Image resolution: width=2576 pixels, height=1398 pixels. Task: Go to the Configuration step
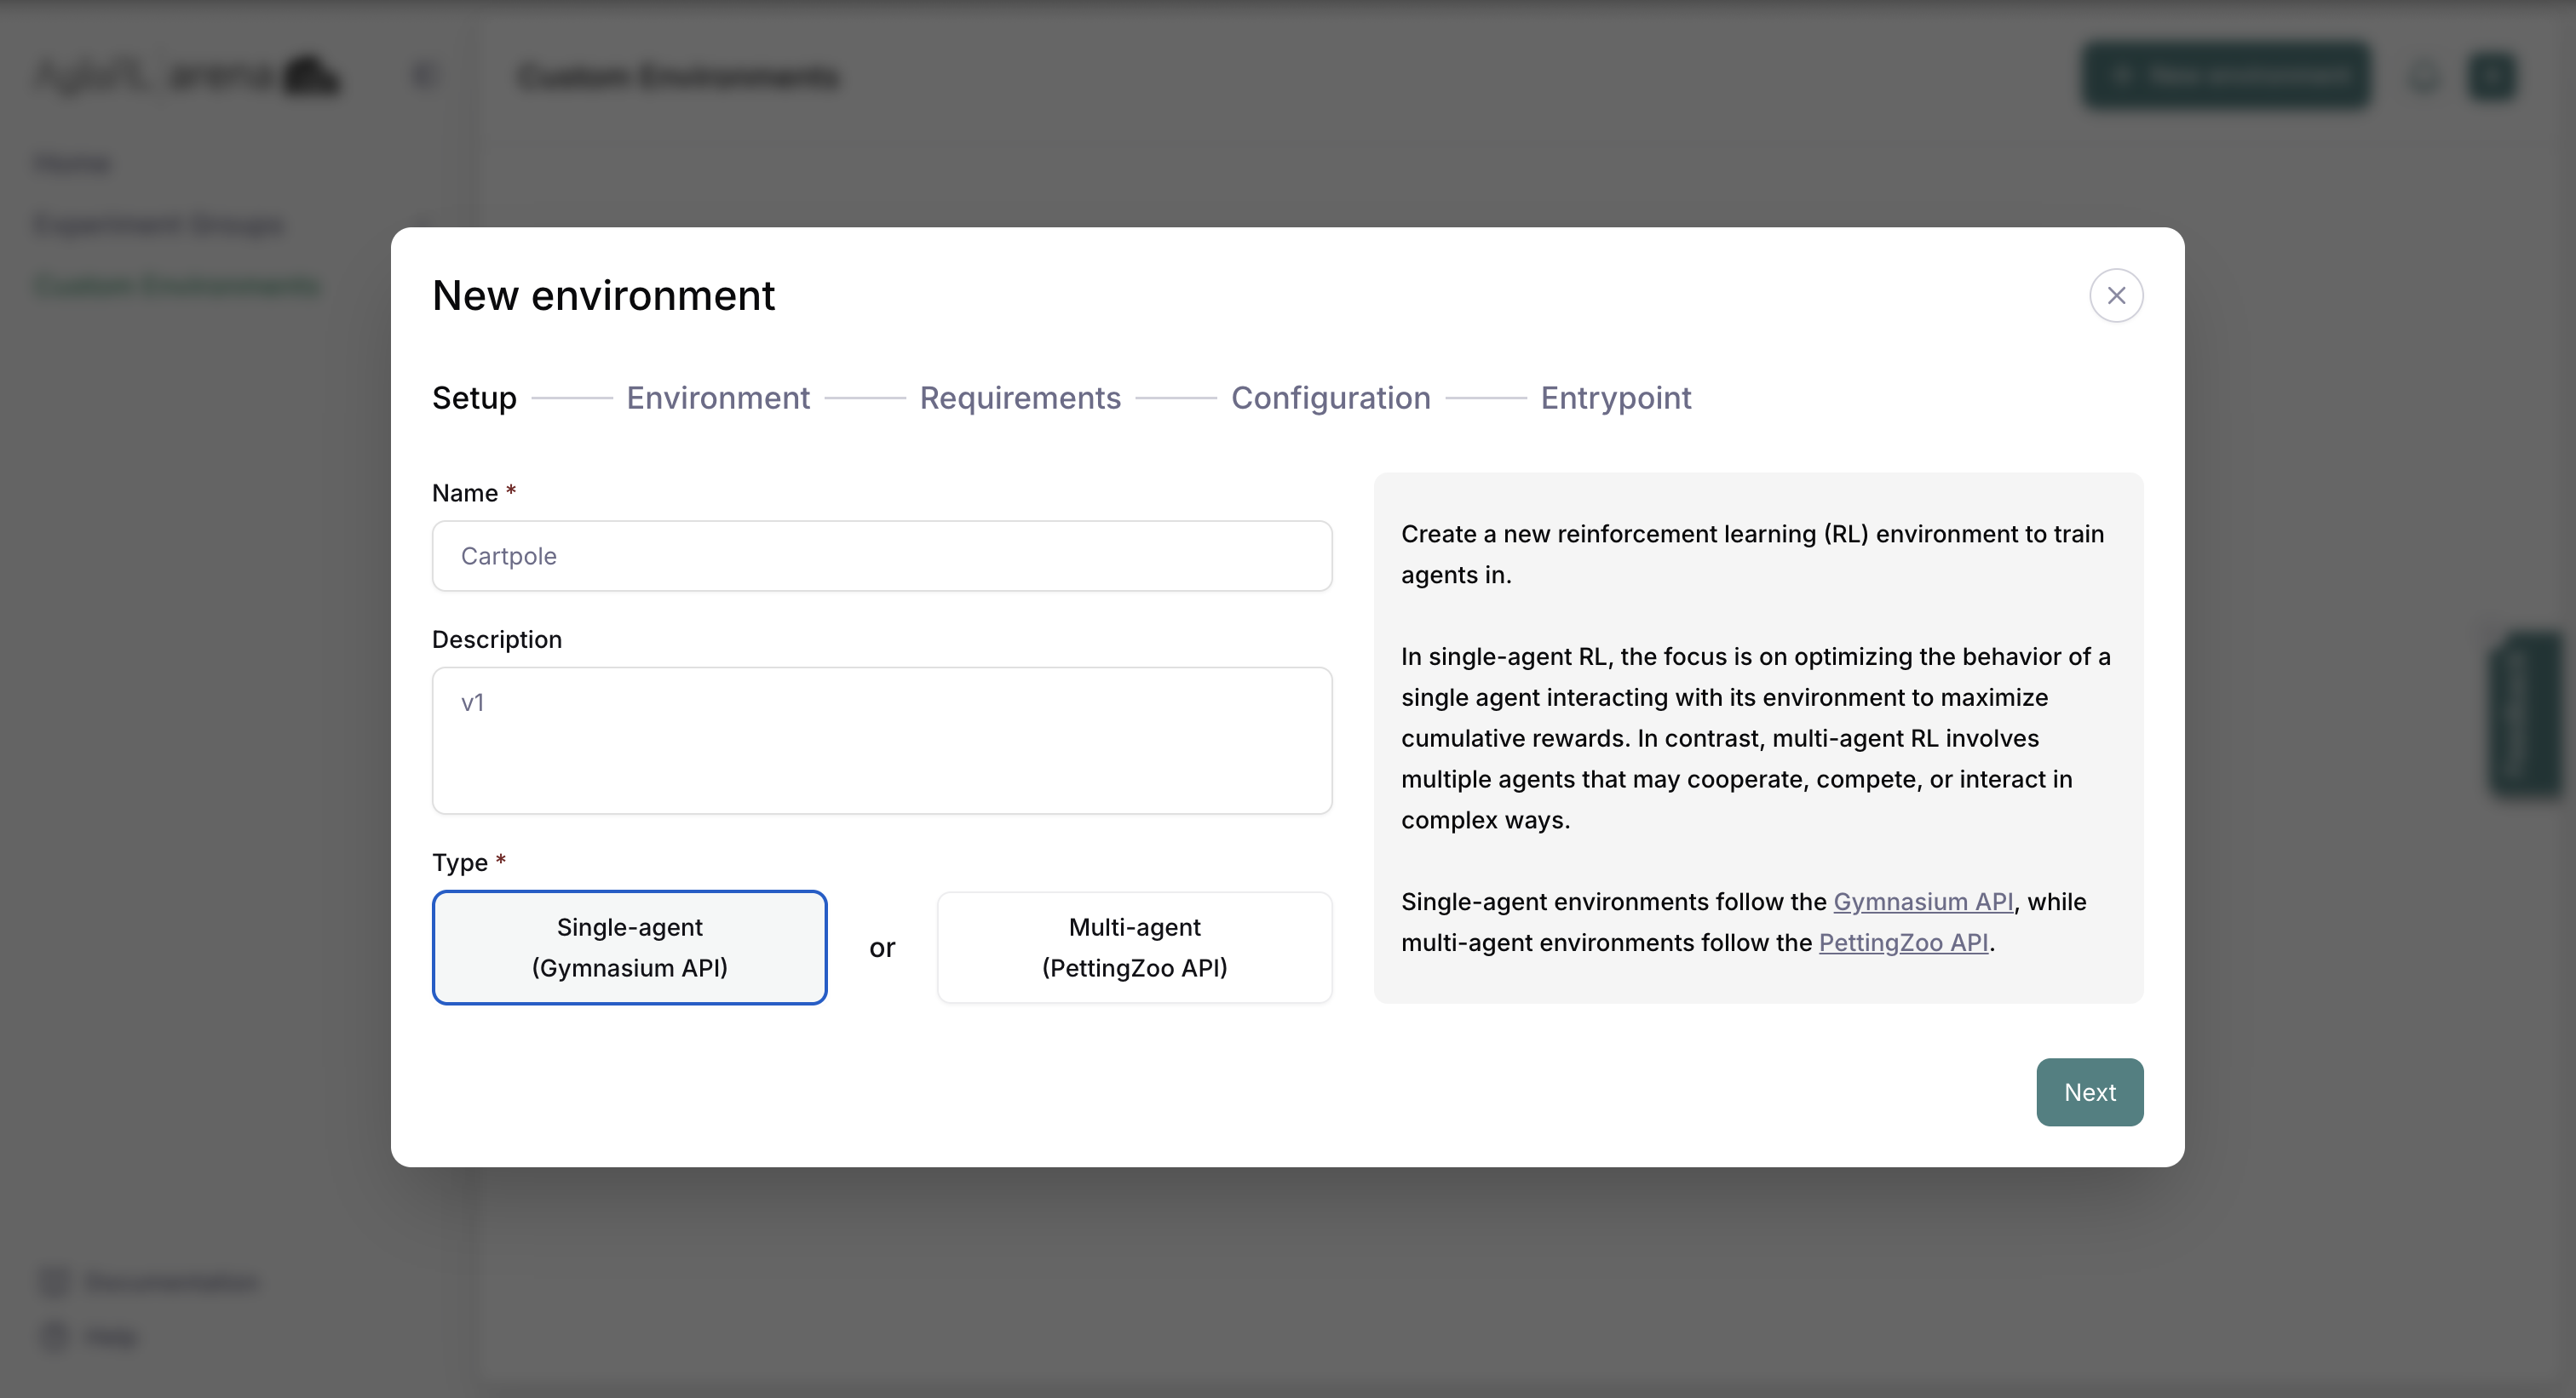(x=1331, y=397)
